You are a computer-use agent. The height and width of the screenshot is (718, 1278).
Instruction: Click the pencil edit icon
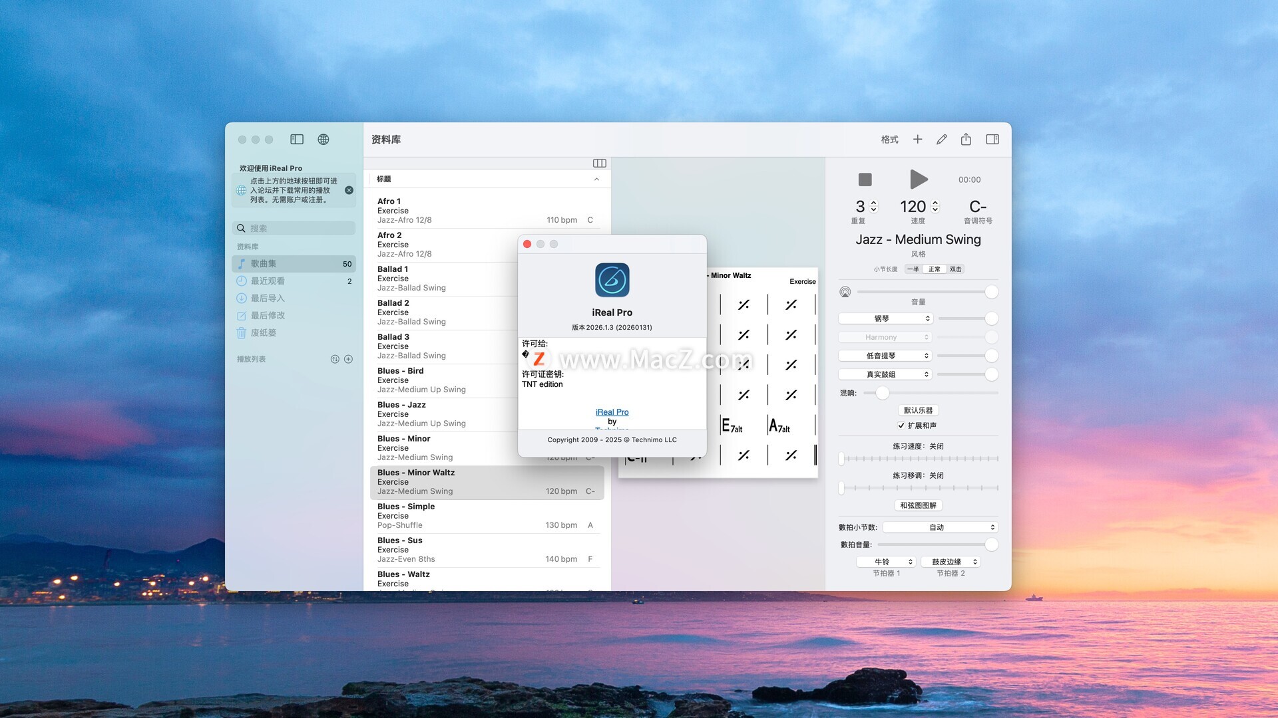(941, 139)
